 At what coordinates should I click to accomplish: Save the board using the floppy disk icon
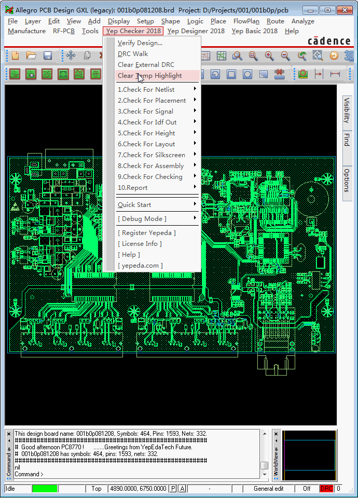click(47, 56)
